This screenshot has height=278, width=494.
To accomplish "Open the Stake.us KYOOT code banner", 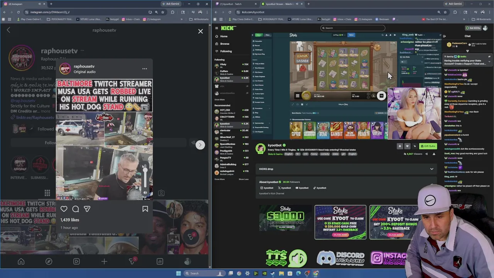I will tap(340, 222).
